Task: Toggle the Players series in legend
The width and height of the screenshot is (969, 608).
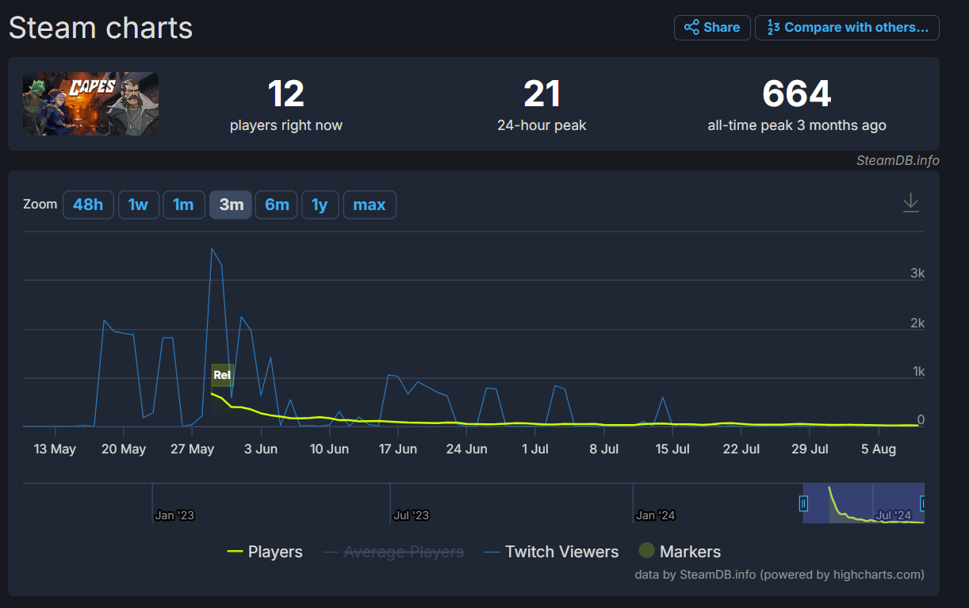Action: pyautogui.click(x=265, y=552)
